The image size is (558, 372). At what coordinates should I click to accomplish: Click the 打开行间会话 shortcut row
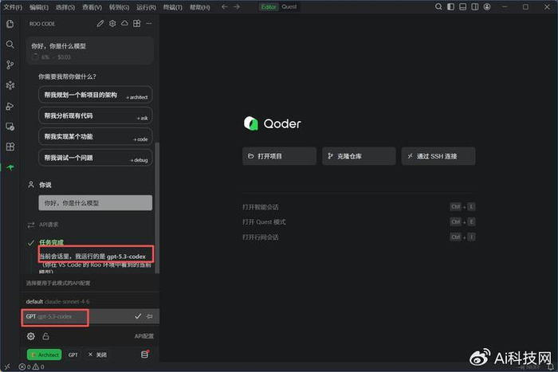359,237
